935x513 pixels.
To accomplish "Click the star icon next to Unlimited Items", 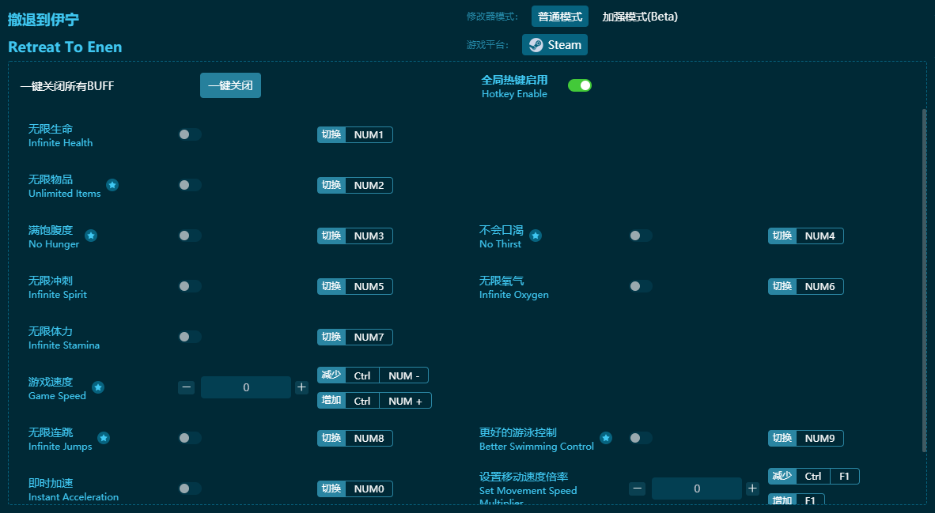I will 112,183.
